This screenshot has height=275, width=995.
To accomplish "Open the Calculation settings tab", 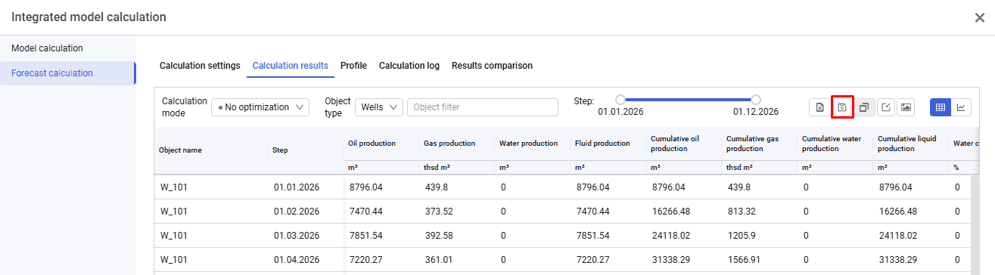I will [200, 66].
